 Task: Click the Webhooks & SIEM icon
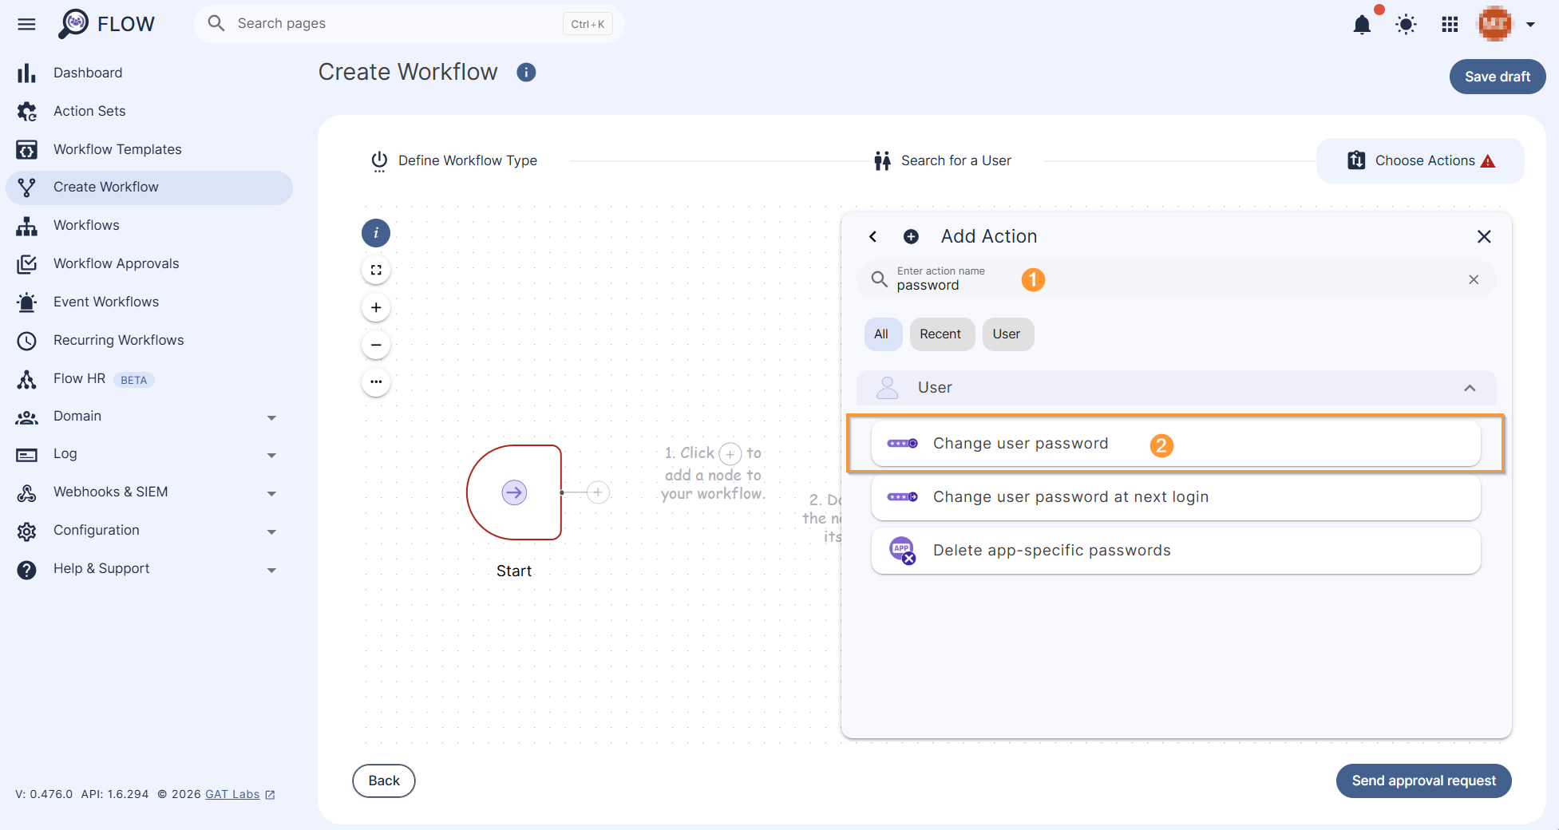[x=26, y=493]
